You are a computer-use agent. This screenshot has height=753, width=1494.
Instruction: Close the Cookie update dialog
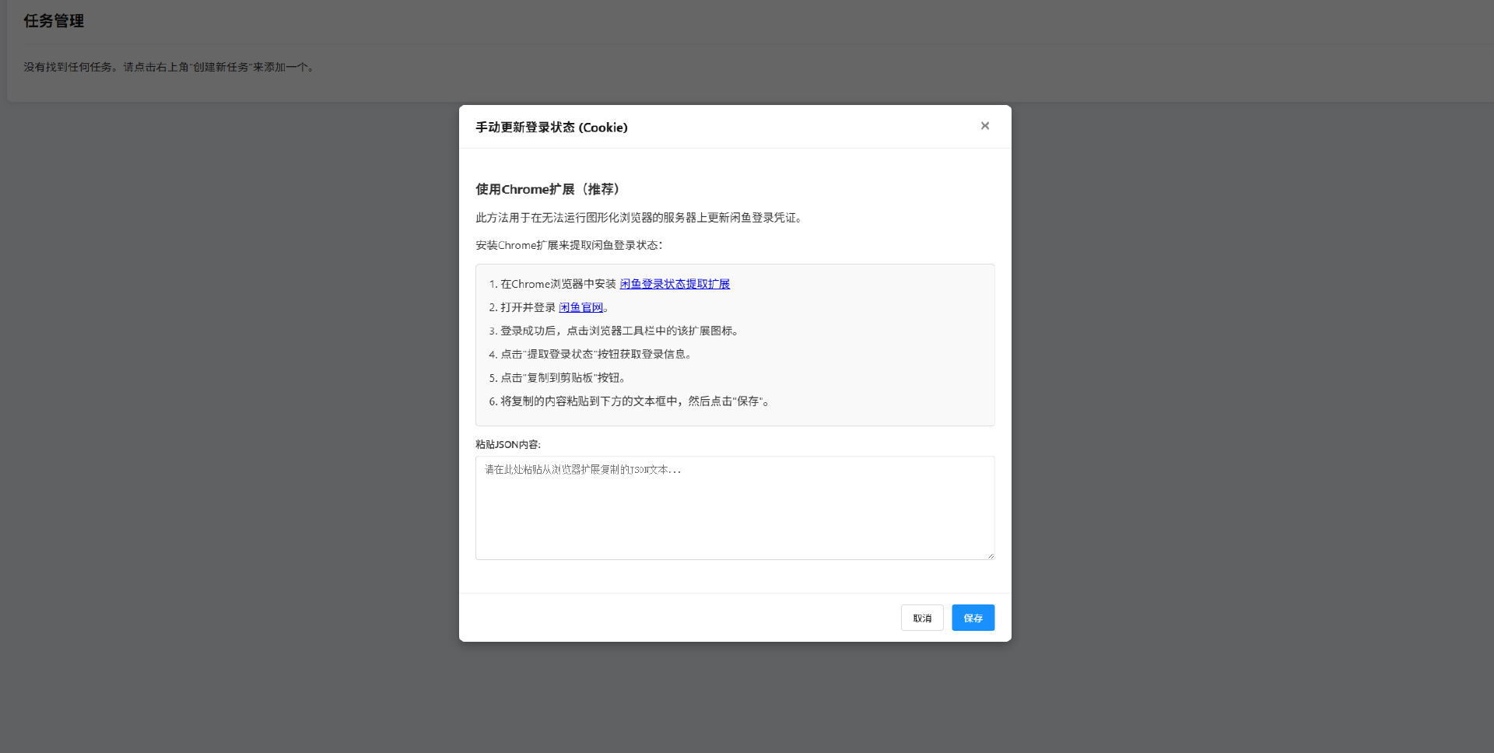coord(984,126)
